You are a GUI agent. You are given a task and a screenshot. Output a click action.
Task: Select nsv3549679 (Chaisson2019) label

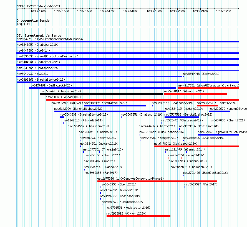pyautogui.click(x=173, y=103)
